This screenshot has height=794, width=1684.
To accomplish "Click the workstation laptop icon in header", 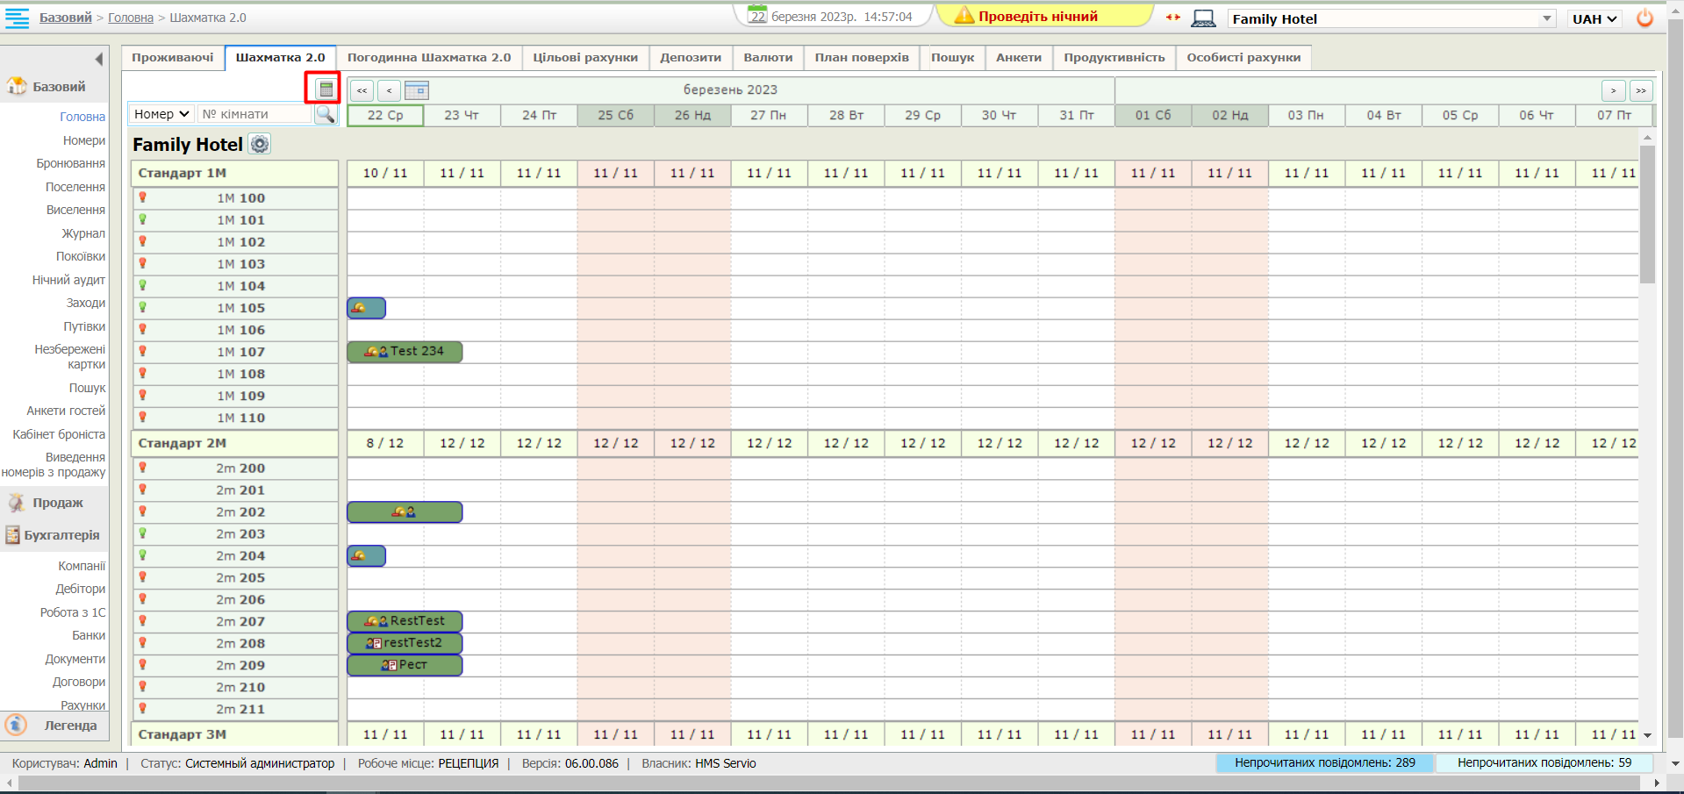I will point(1203,18).
